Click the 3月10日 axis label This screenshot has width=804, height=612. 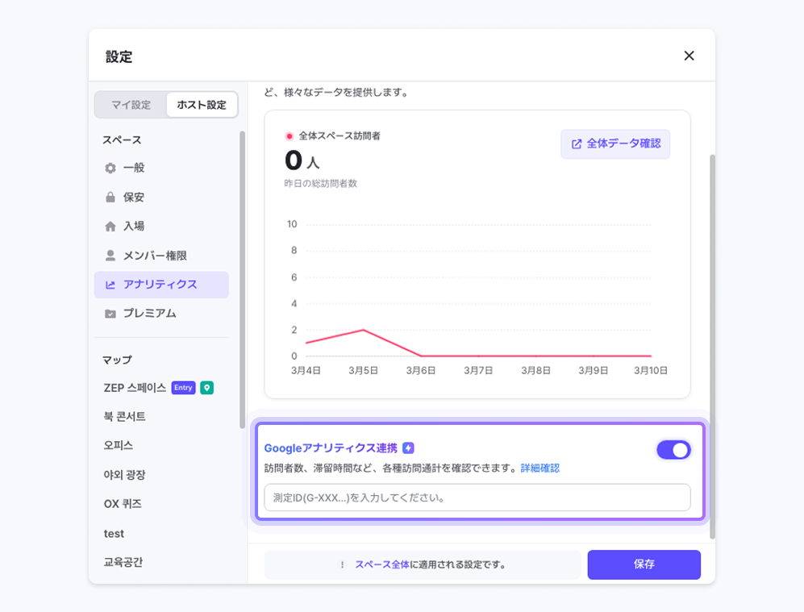651,371
